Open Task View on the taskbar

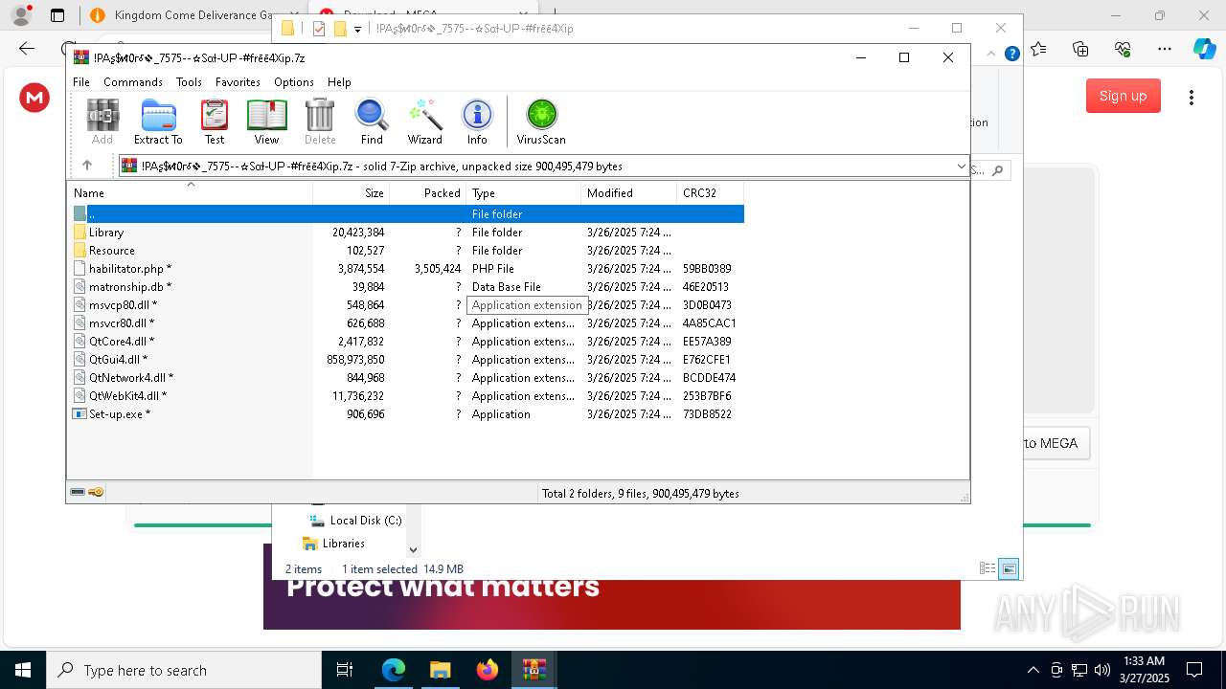[345, 670]
